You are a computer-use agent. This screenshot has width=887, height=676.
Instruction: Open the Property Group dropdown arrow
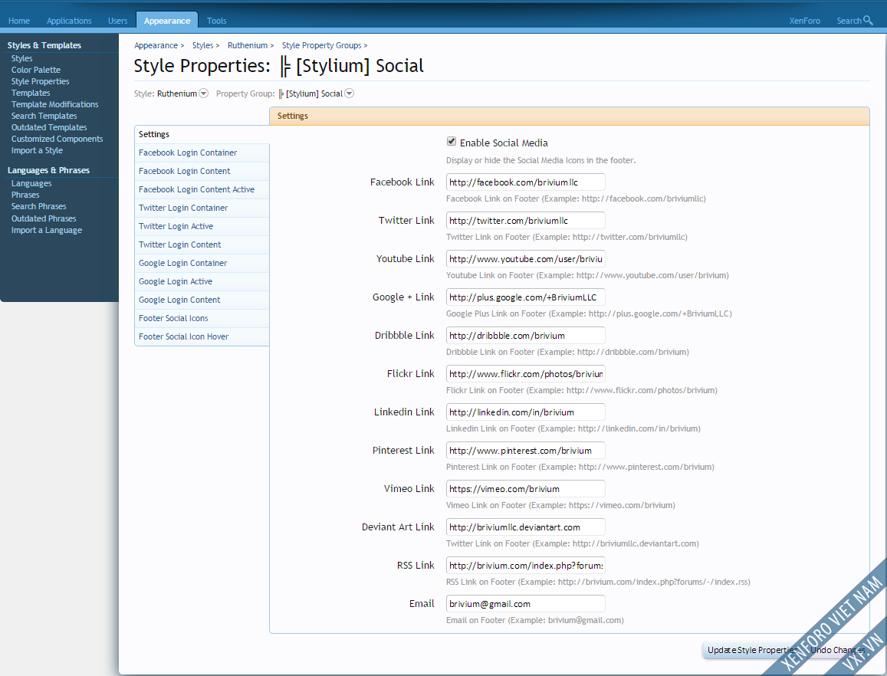click(x=350, y=94)
